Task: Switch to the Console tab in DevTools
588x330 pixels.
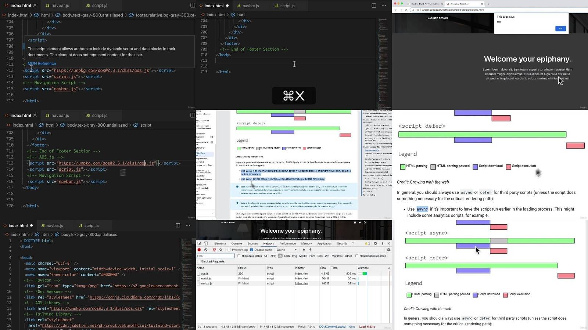Action: [236, 243]
